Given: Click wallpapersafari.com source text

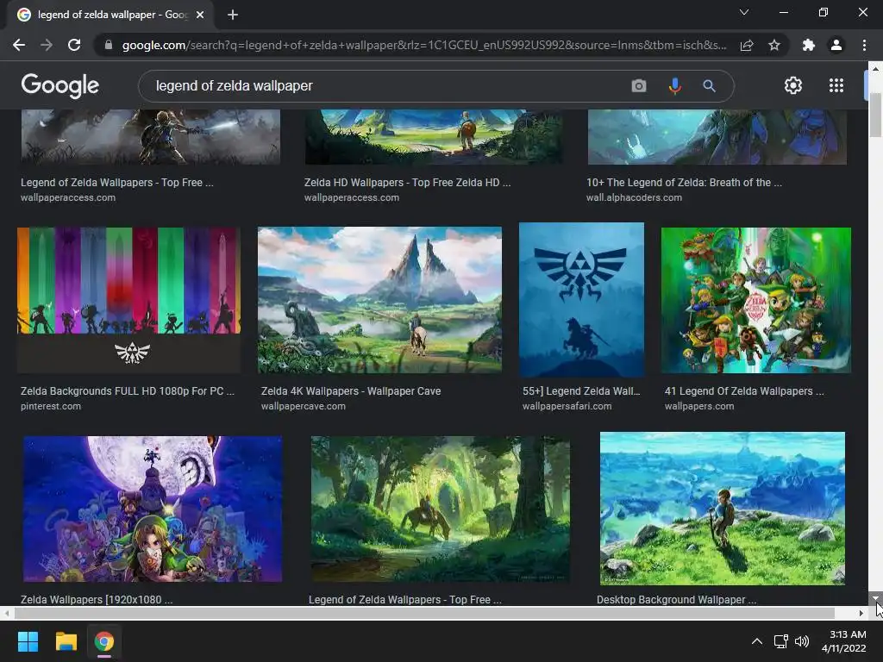Looking at the screenshot, I should [567, 407].
